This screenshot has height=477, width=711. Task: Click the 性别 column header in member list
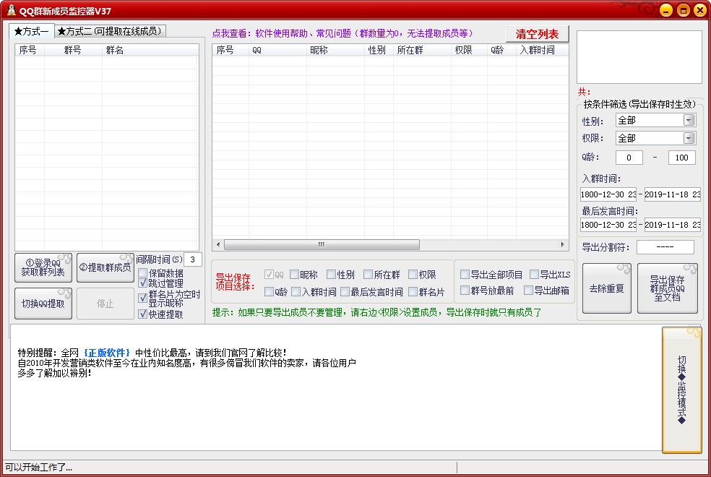coord(379,50)
